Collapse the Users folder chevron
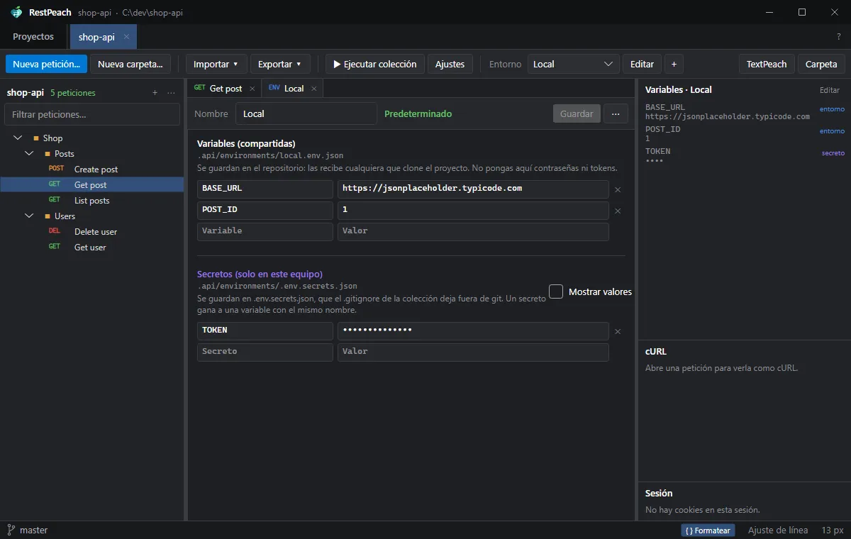This screenshot has width=851, height=539. point(29,216)
